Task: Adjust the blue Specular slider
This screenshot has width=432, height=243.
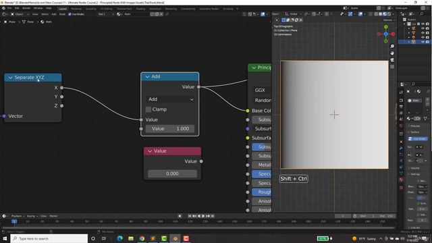Action: coord(262,174)
